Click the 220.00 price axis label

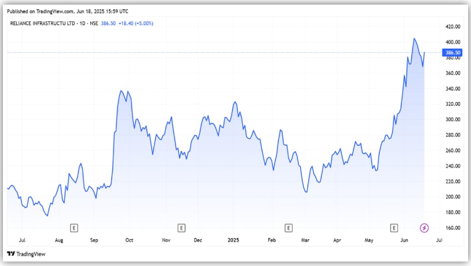tap(452, 181)
